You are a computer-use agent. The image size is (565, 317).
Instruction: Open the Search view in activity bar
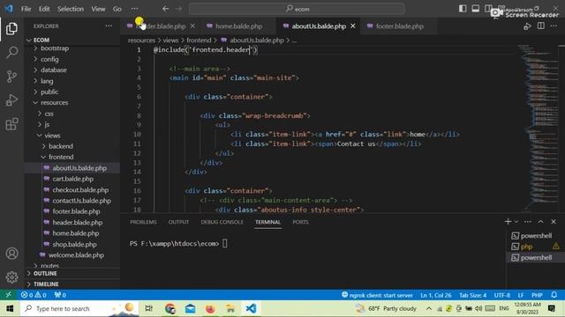11,53
